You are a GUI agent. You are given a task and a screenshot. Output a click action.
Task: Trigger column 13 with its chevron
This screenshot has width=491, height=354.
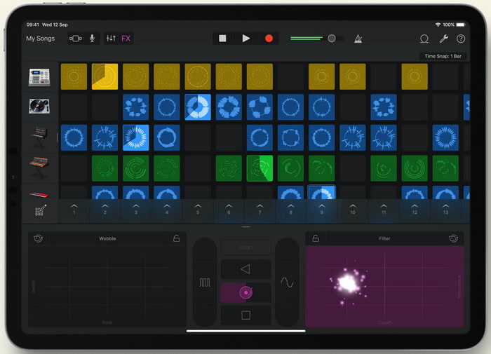pyautogui.click(x=445, y=208)
